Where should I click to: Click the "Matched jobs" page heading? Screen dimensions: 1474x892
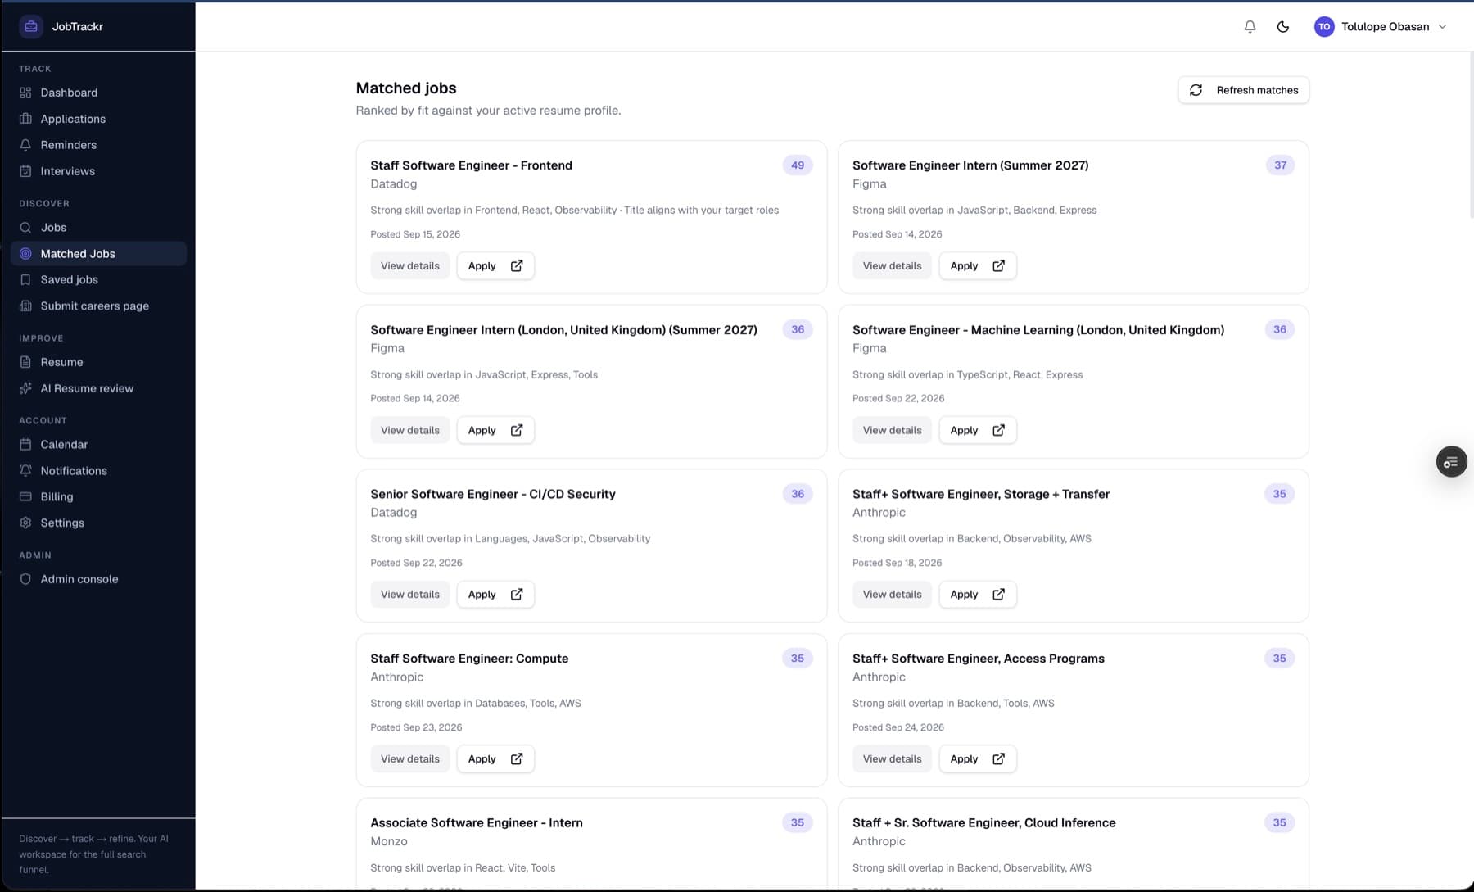(x=406, y=88)
